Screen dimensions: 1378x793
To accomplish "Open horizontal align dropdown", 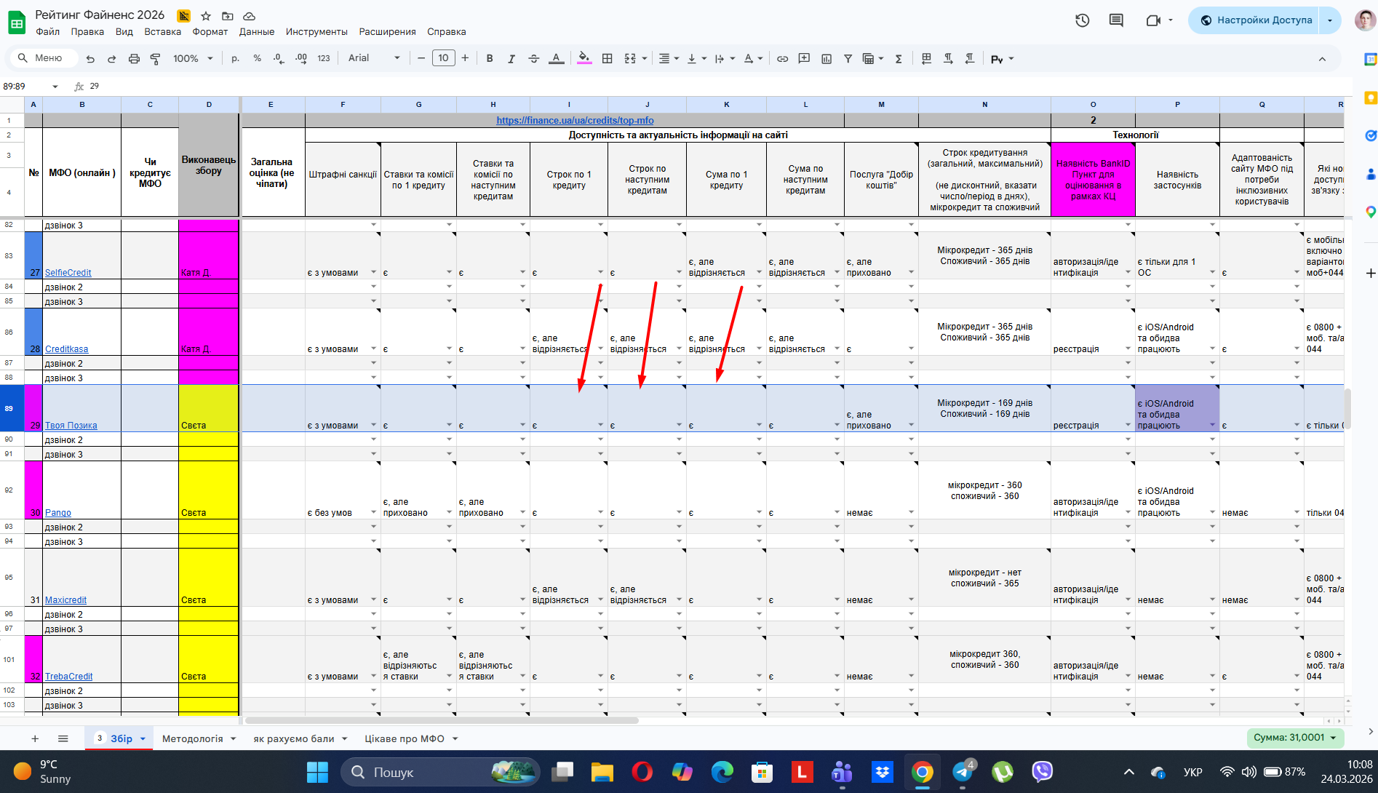I will (x=669, y=59).
